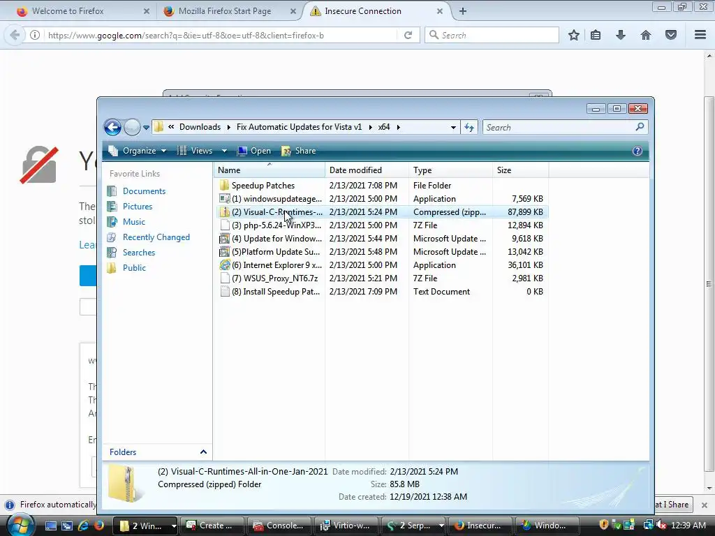Click Firefox Pocket icon

[x=671, y=35]
